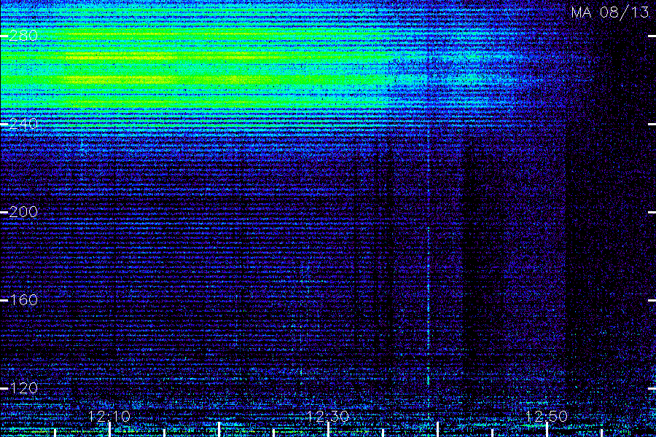Click the 120 frequency axis label
The image size is (656, 437).
23,388
